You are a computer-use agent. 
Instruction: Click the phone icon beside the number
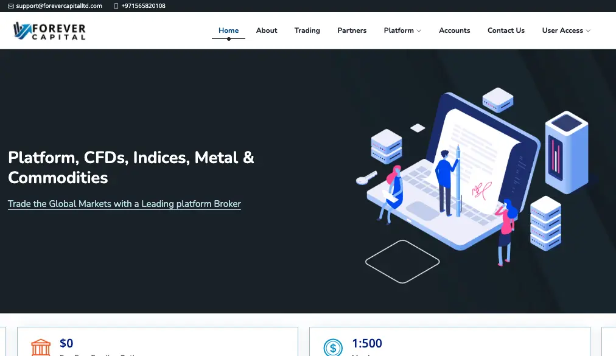coord(116,6)
